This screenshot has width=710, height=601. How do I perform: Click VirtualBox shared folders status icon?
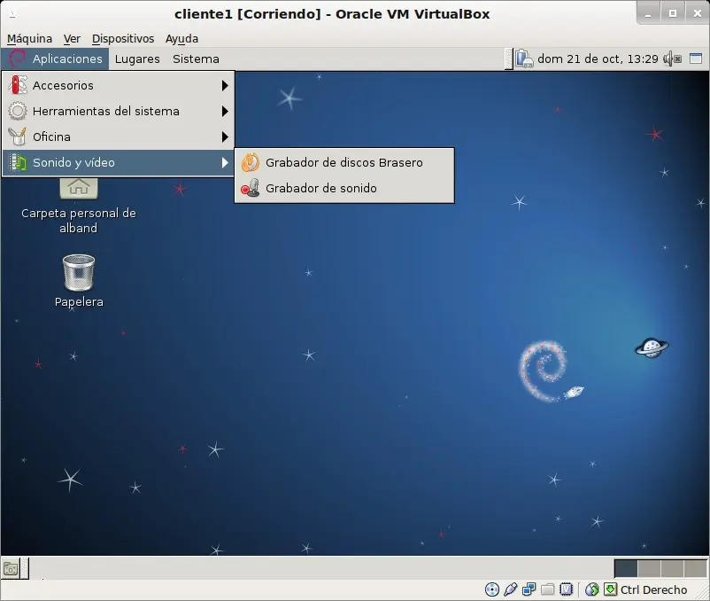pos(547,589)
